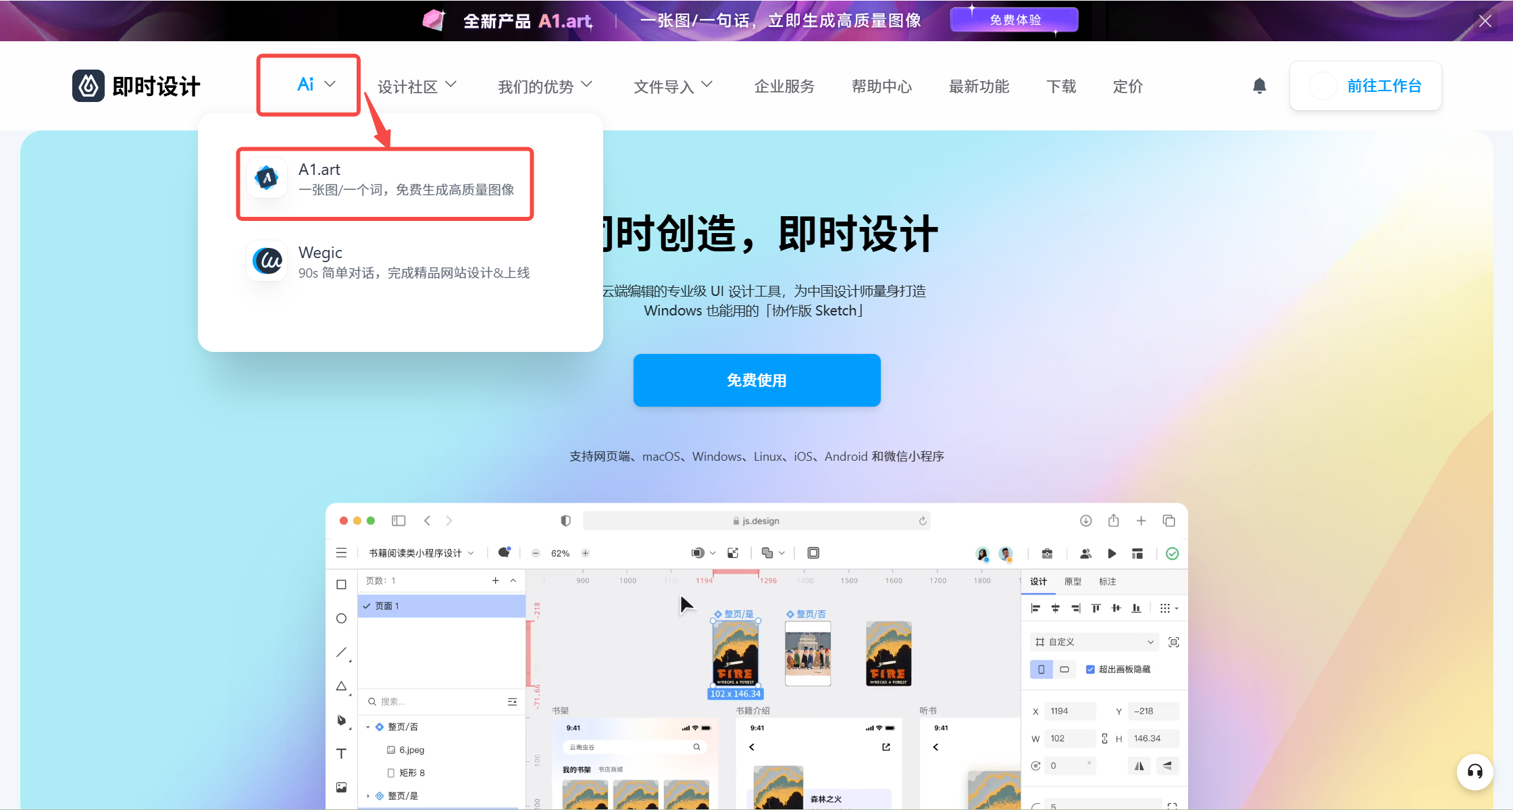This screenshot has height=810, width=1513.
Task: Select portrait orientation toggle
Action: tap(1041, 669)
